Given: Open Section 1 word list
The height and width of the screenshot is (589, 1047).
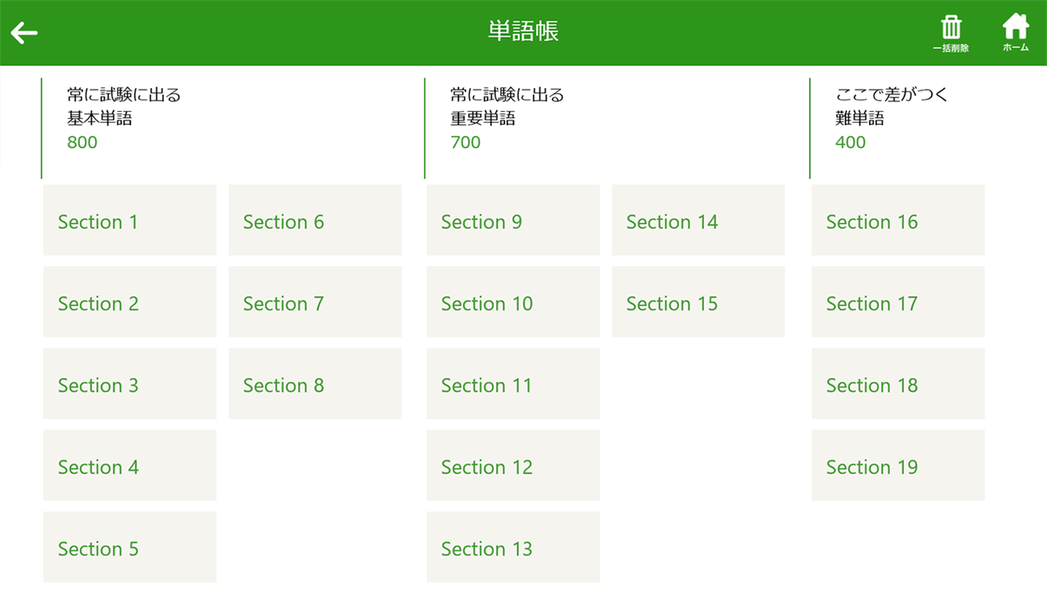Looking at the screenshot, I should [129, 220].
